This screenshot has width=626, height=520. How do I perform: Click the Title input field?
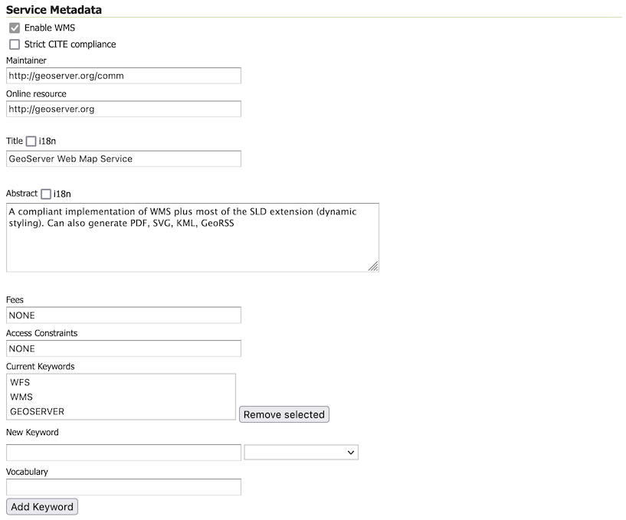(x=123, y=159)
